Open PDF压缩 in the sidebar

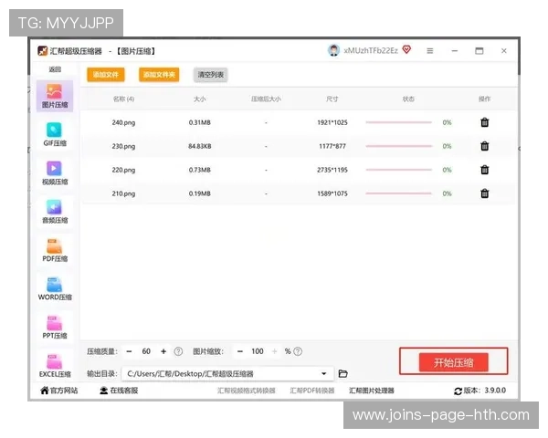click(55, 250)
